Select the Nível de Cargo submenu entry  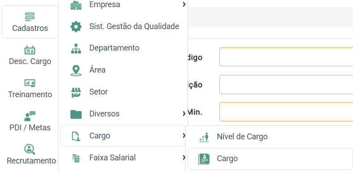click(x=270, y=137)
